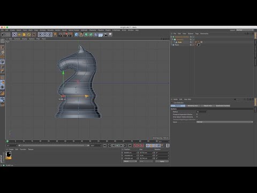
Task: Switch to Model mode
Action: [x=2, y=47]
